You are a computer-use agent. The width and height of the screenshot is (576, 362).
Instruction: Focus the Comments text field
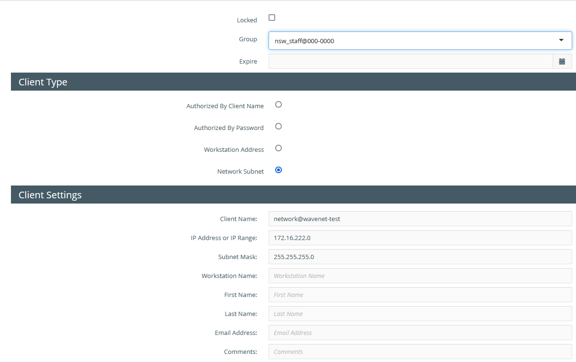coord(420,352)
